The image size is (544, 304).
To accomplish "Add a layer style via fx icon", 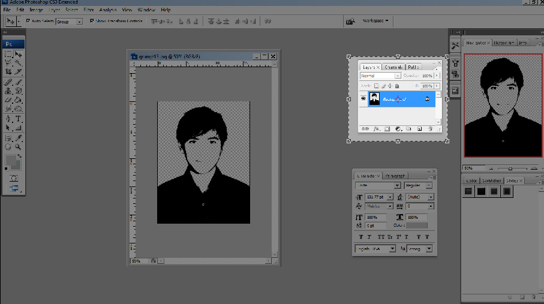I will tap(376, 128).
